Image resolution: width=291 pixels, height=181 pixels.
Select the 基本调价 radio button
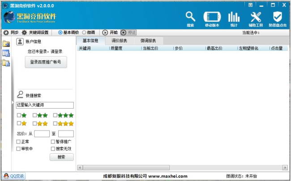pos(60,33)
